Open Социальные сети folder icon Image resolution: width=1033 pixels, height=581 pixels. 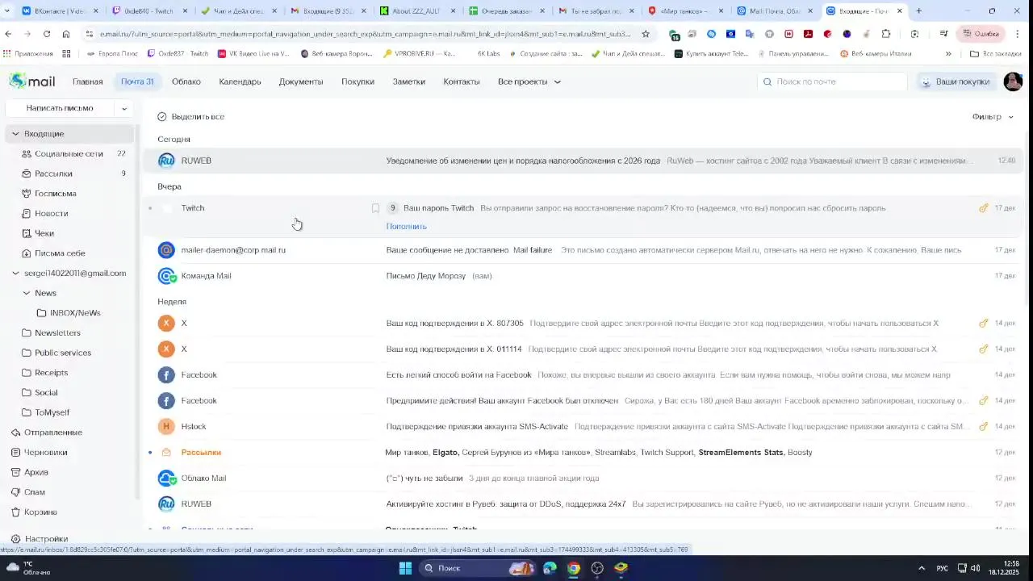26,153
